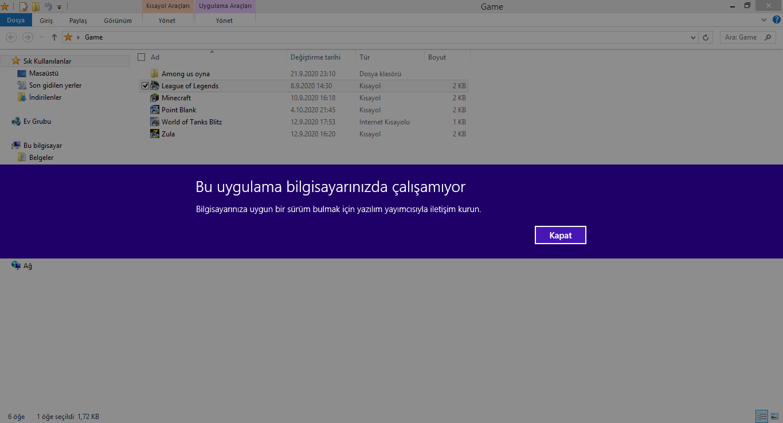The height and width of the screenshot is (423, 783).
Task: Click the star icon in the address bar
Action: pyautogui.click(x=68, y=37)
